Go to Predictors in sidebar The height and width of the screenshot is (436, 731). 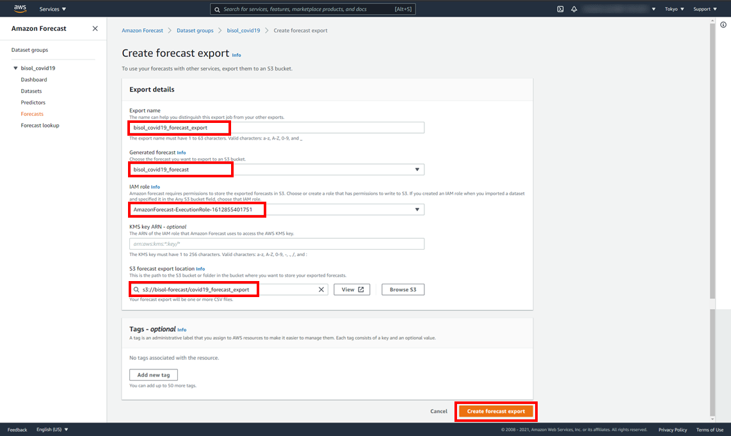[x=33, y=102]
